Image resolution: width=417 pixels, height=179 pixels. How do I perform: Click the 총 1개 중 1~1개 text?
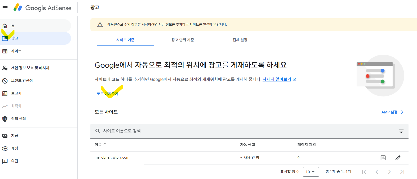338,172
